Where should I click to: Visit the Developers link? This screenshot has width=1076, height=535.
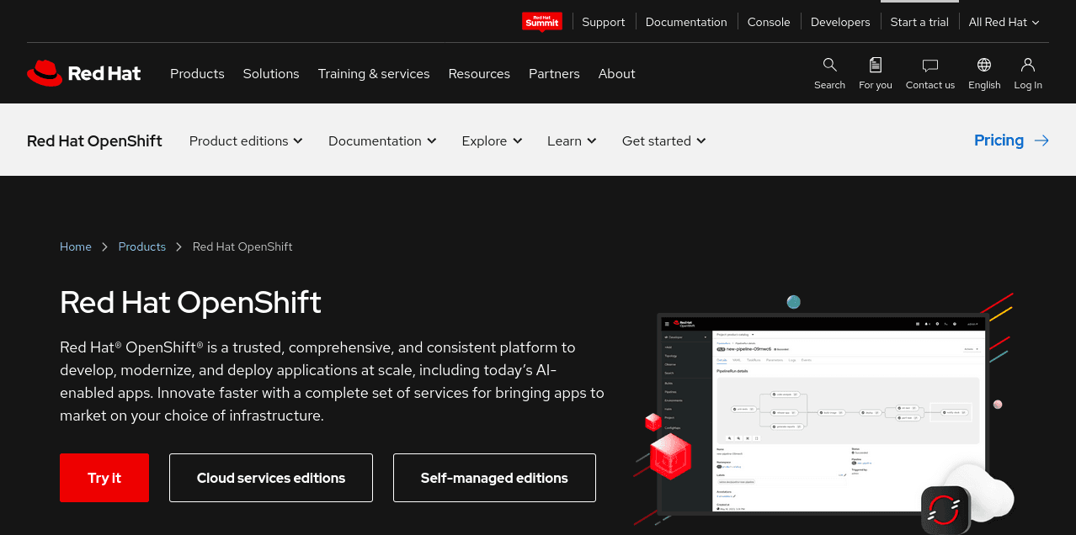tap(840, 22)
